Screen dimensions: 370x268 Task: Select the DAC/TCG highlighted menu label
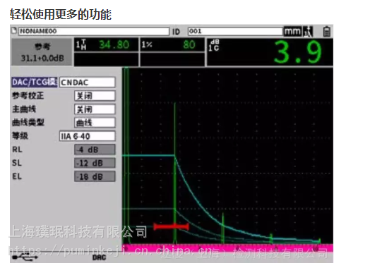click(35, 83)
